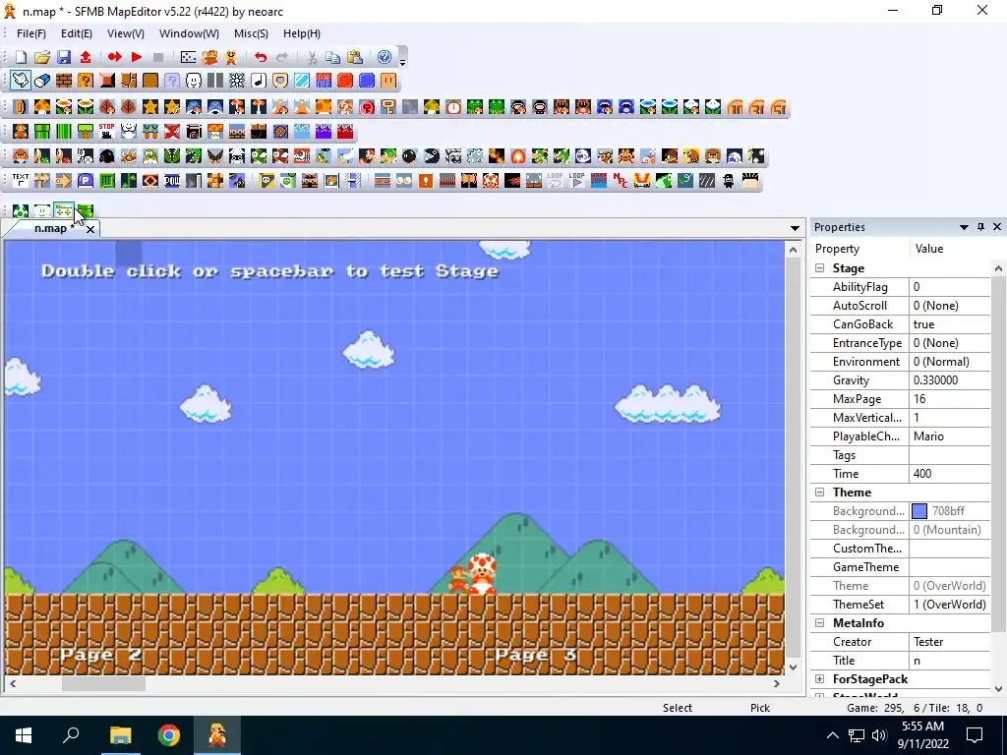Open help with the blue question mark icon
Image resolution: width=1007 pixels, height=755 pixels.
[x=385, y=57]
